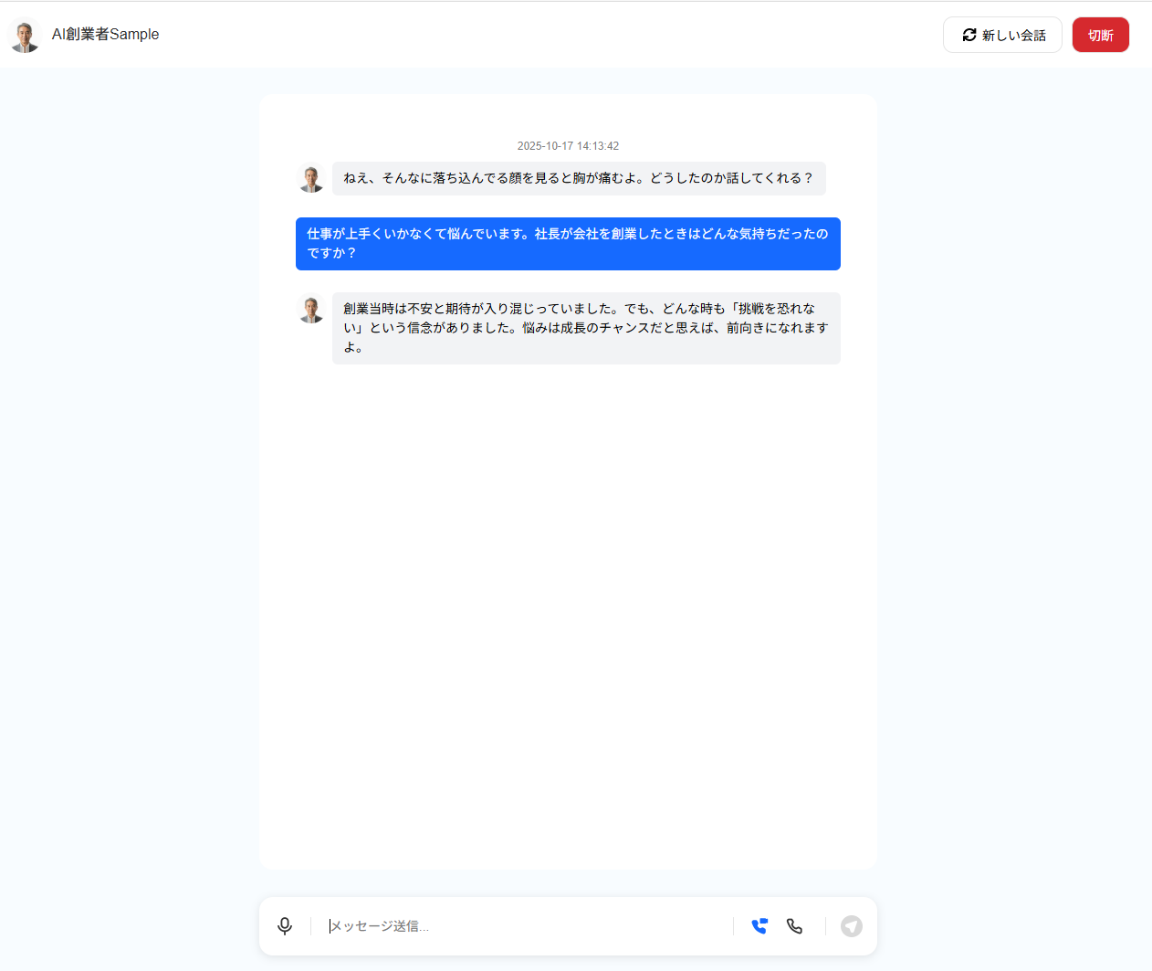This screenshot has height=971, width=1152.
Task: Start a voice call with the blue phone icon
Action: tap(759, 925)
